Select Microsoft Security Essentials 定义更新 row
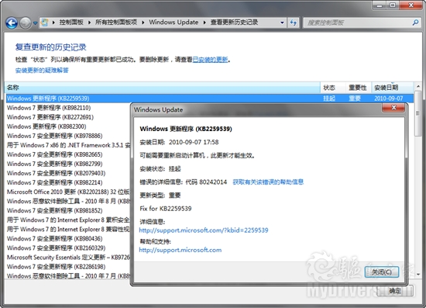426x308 pixels. point(68,257)
